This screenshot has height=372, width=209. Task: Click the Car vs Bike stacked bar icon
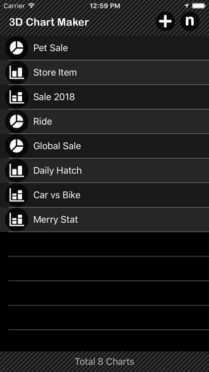tap(16, 195)
